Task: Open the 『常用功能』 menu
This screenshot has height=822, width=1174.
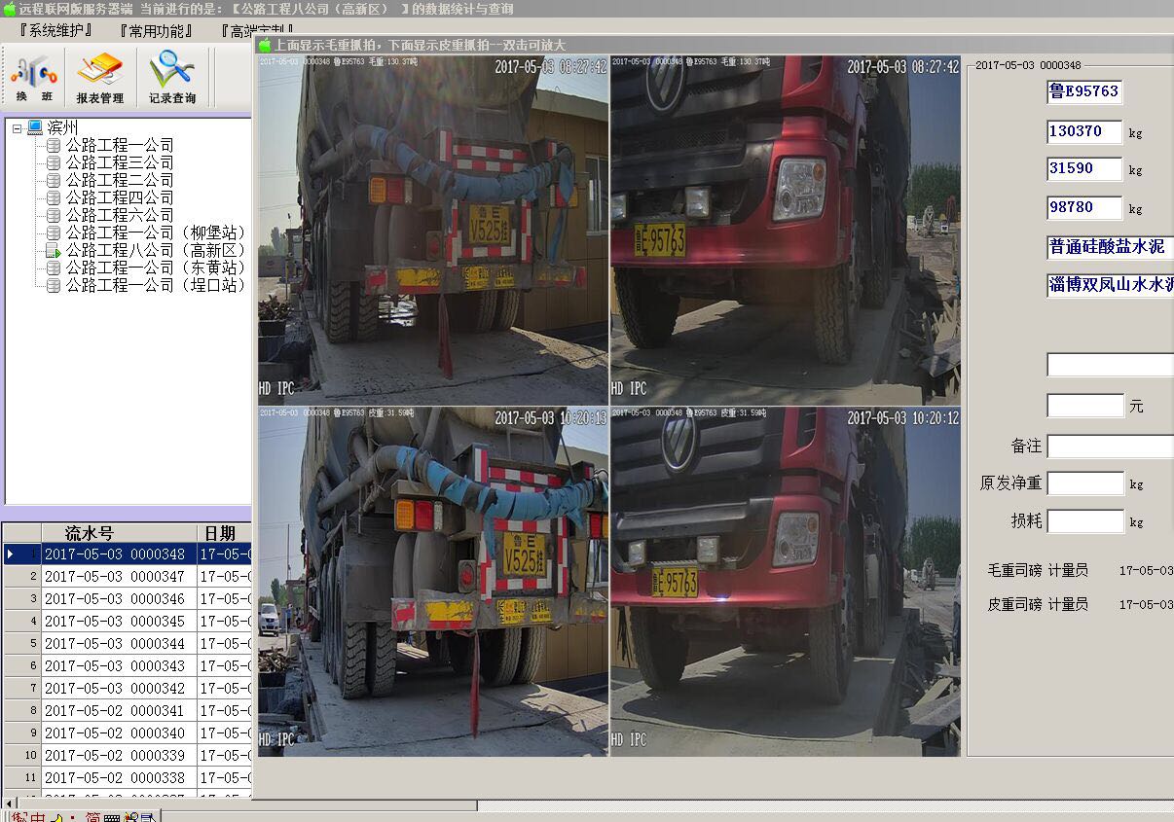Action: [x=156, y=31]
